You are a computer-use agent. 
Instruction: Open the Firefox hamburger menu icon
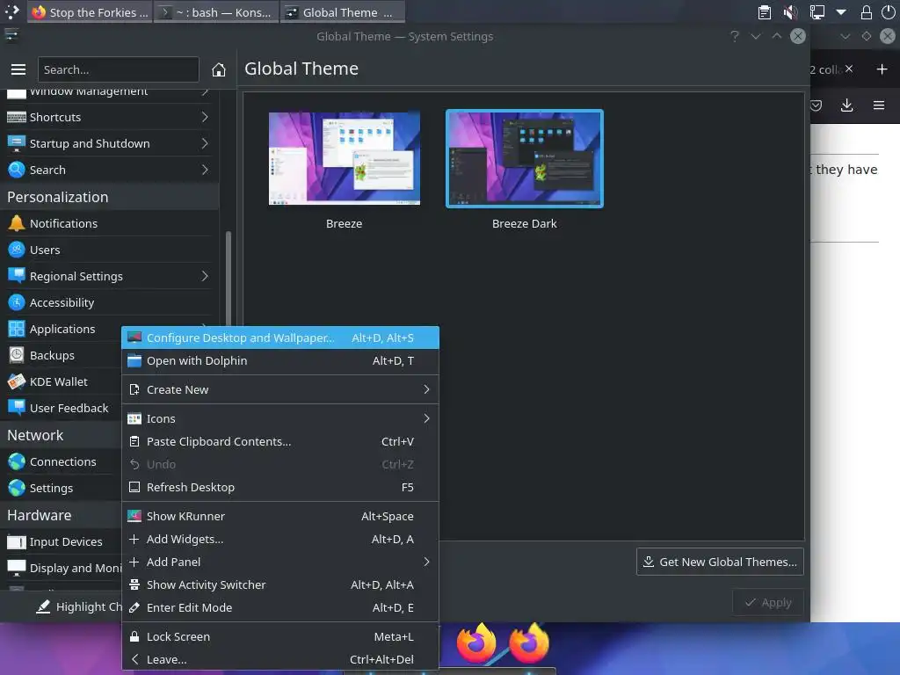pos(878,105)
